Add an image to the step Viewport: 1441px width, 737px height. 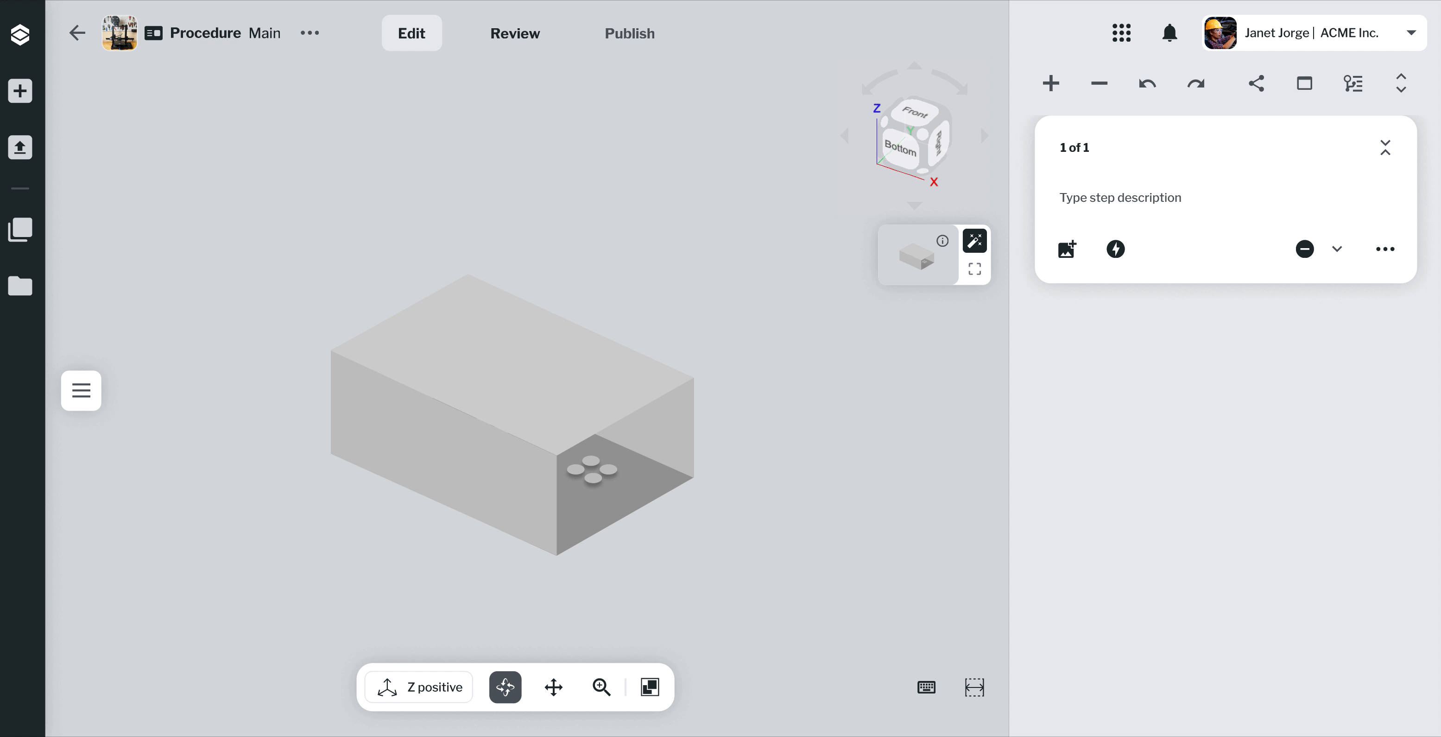click(x=1067, y=249)
